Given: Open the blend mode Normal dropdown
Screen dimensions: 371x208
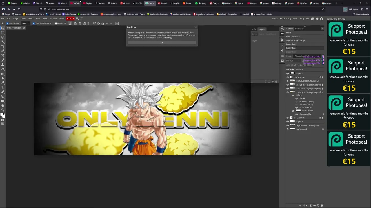Looking at the screenshot, I should 293,61.
